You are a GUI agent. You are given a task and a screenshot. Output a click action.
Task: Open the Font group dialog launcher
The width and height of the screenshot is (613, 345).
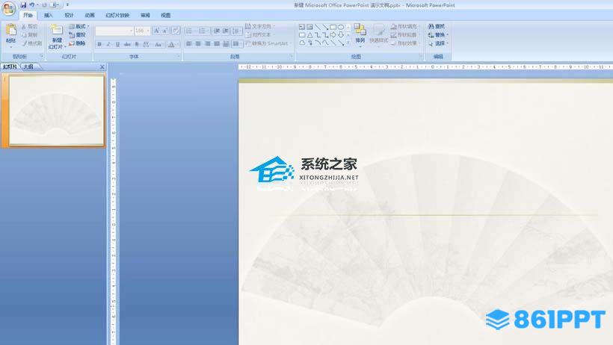tap(178, 56)
